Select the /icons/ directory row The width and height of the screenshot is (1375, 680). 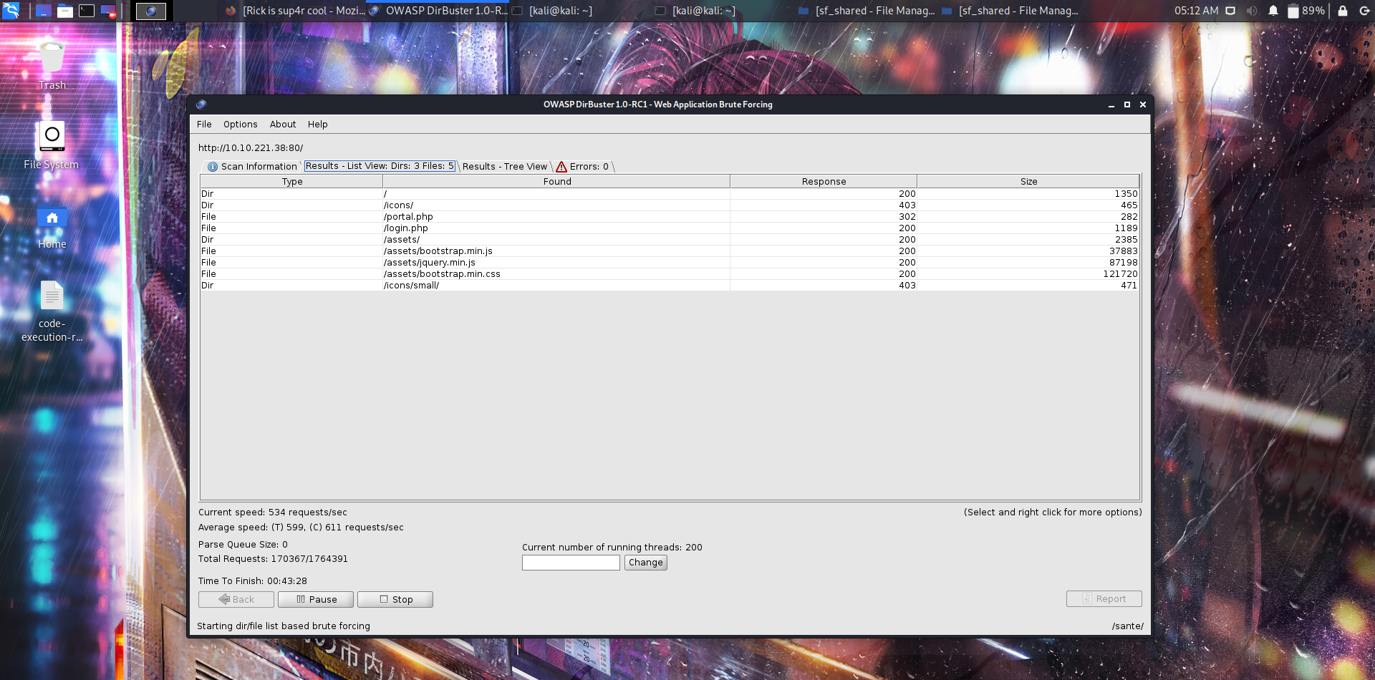tap(670, 205)
